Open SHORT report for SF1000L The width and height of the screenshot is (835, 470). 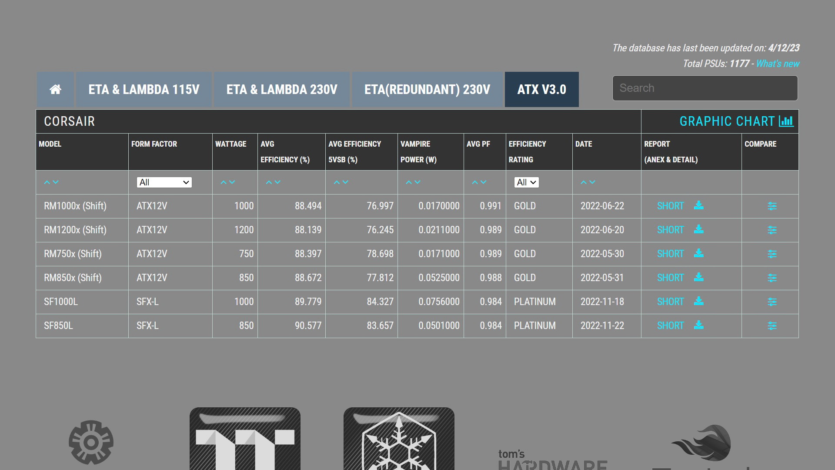[x=670, y=302]
